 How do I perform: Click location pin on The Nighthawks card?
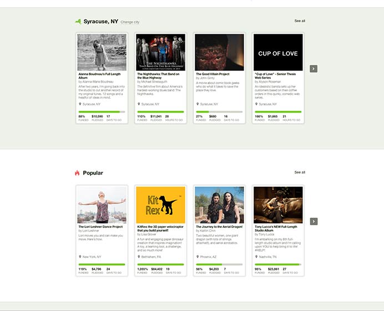(139, 104)
